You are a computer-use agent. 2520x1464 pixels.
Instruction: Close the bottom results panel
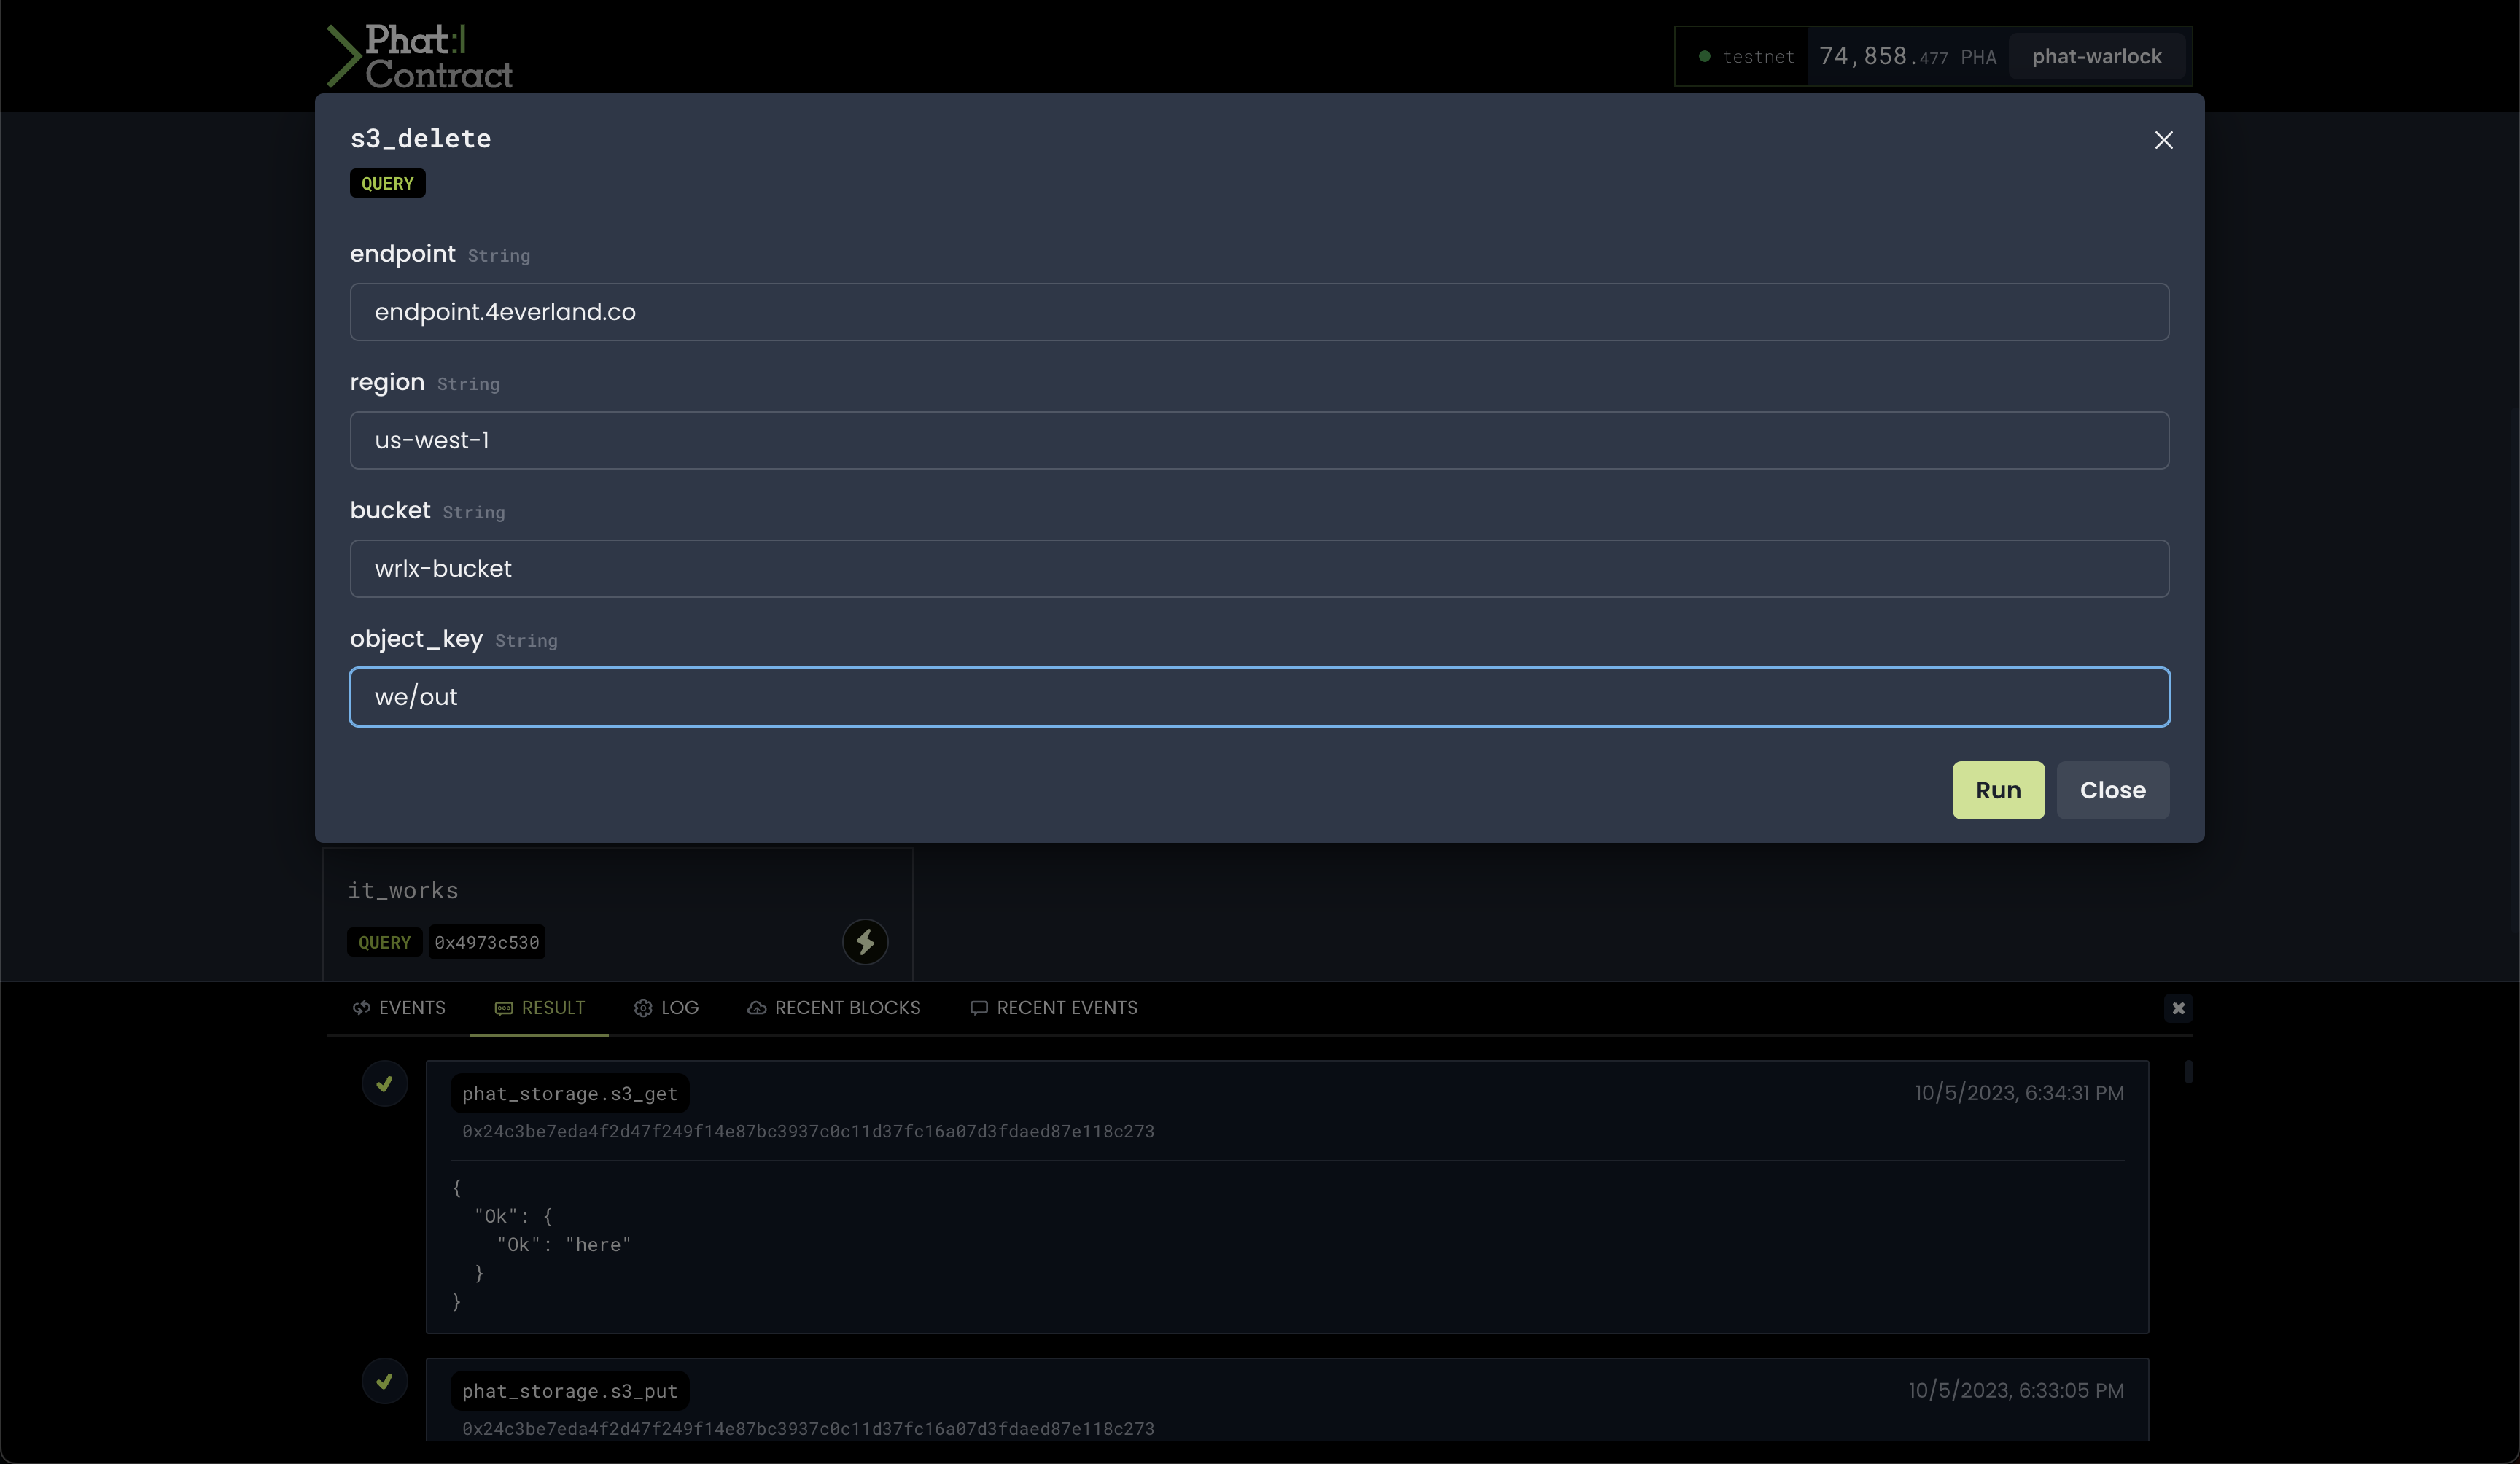click(2178, 1008)
